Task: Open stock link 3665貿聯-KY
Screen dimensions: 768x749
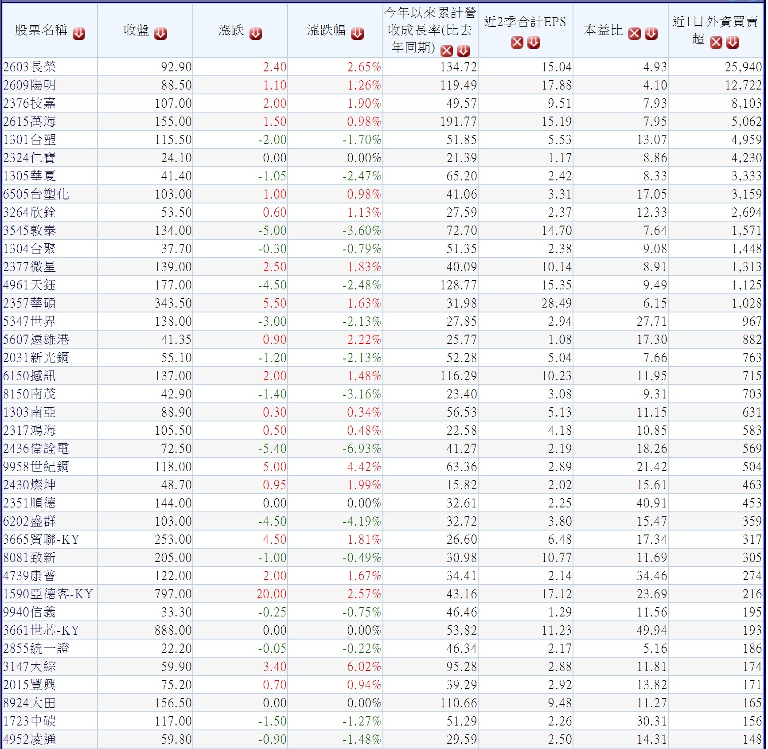Action: pos(41,539)
